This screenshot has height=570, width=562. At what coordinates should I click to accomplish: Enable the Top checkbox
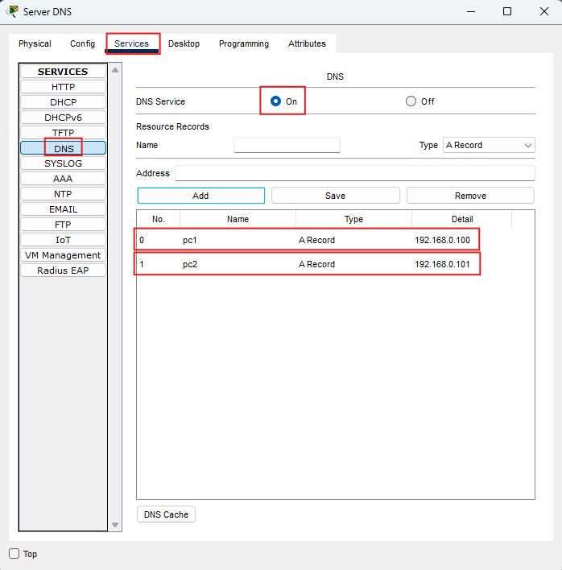click(x=14, y=554)
